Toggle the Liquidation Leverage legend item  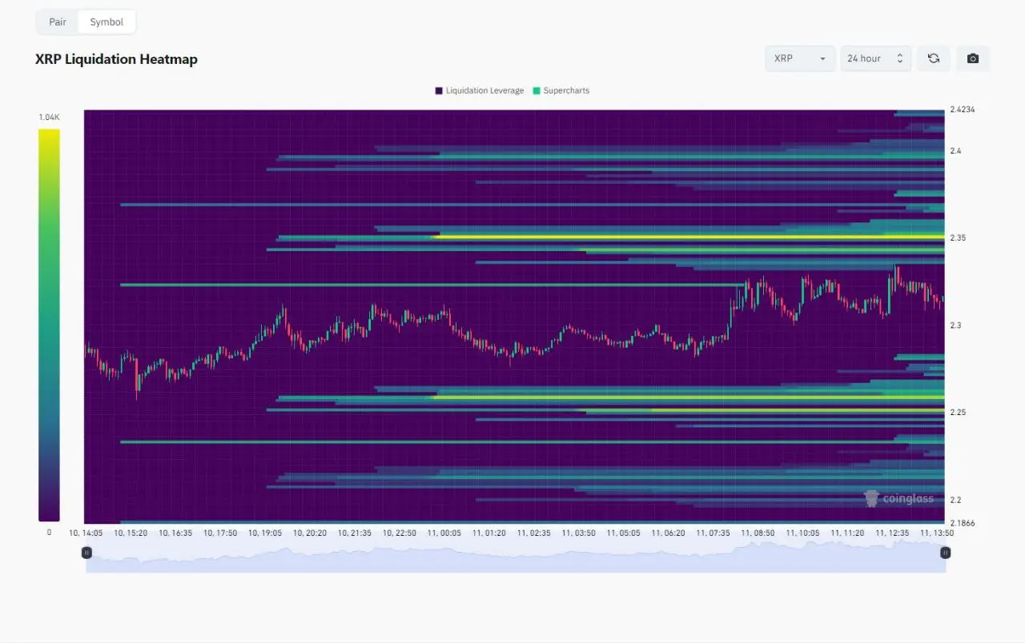tap(479, 90)
